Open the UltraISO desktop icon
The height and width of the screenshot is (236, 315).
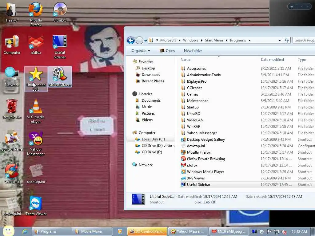pos(60,12)
